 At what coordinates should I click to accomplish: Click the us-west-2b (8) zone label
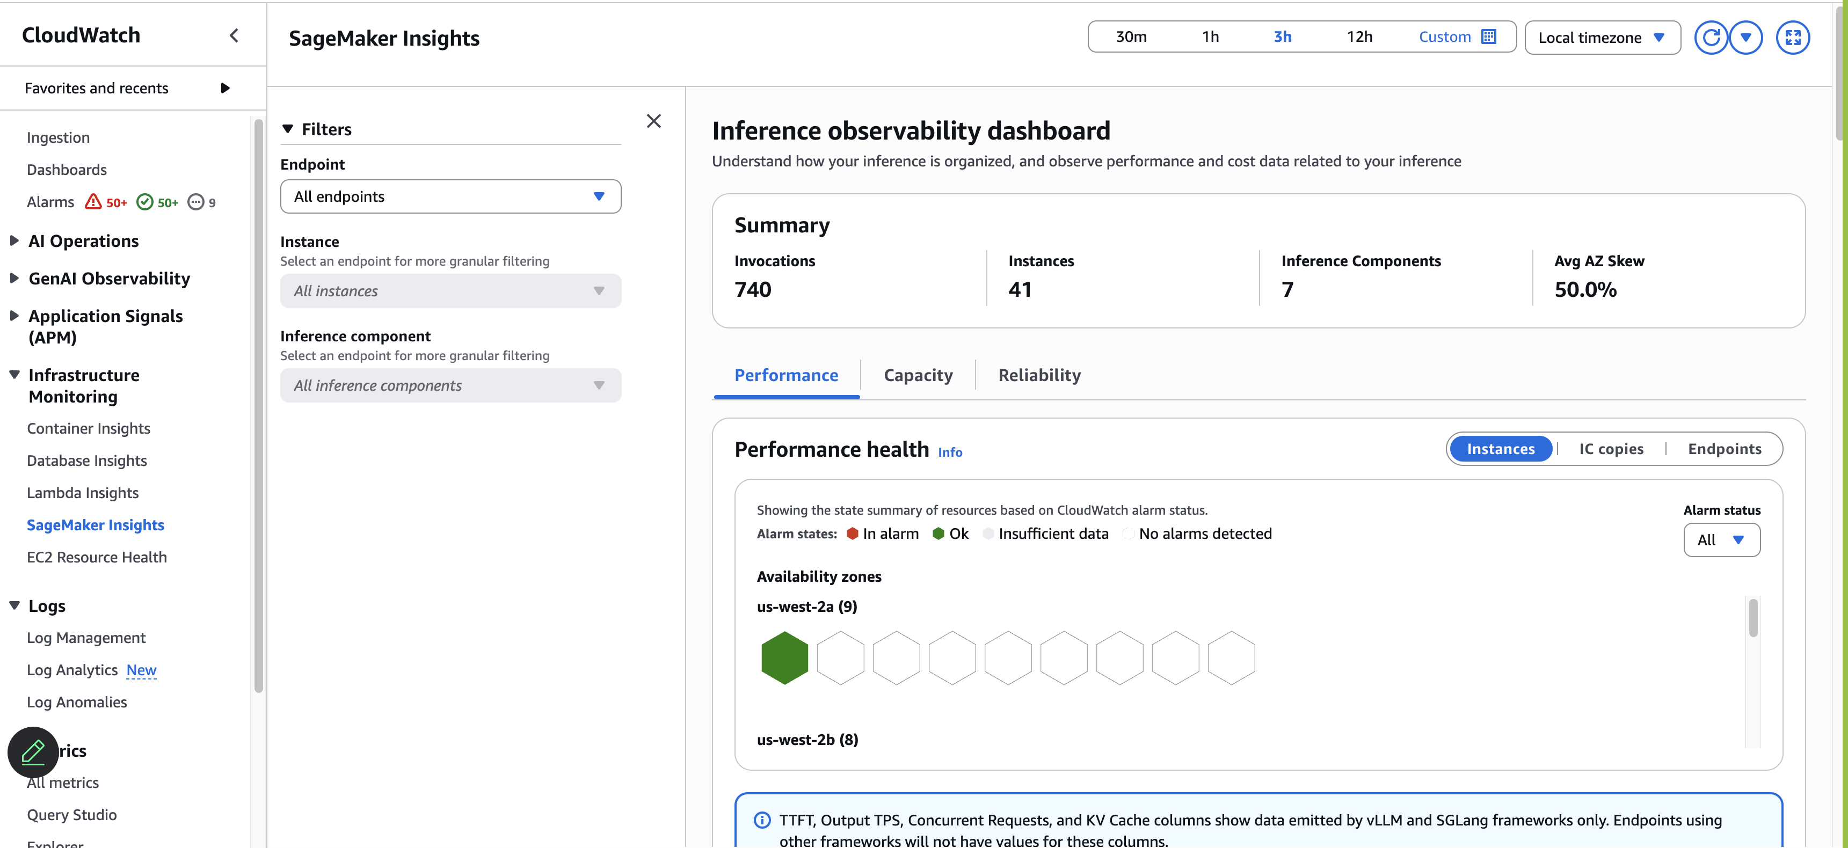(807, 740)
